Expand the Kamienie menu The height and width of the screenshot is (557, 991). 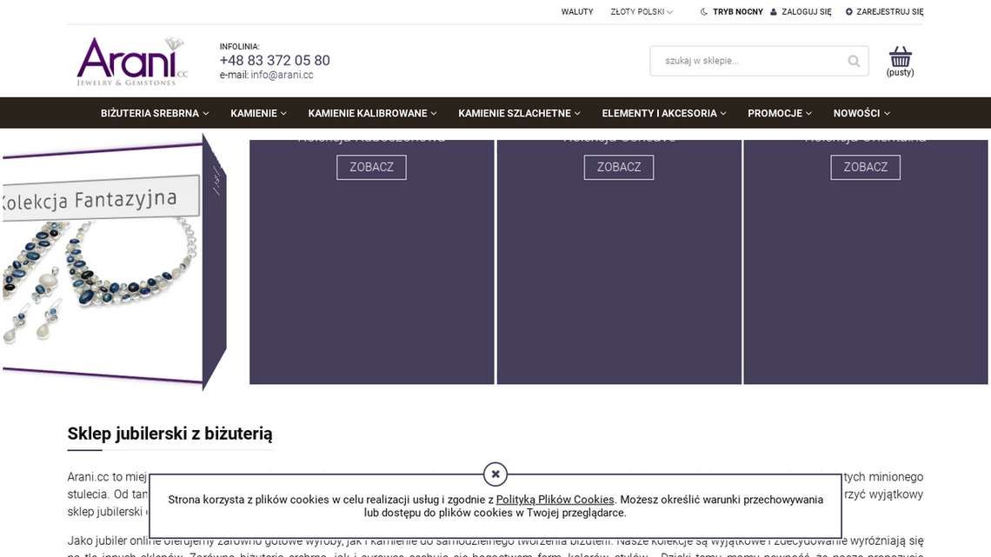pos(258,113)
